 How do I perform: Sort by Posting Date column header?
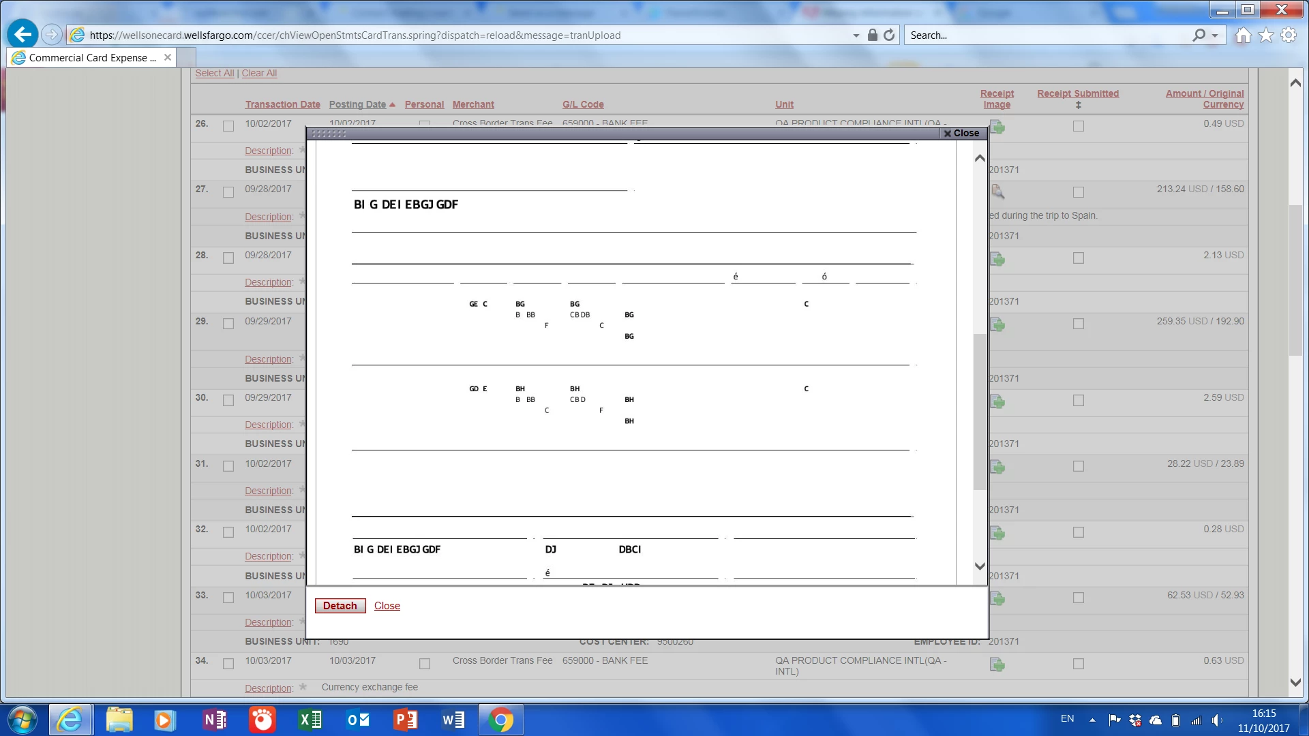(357, 104)
